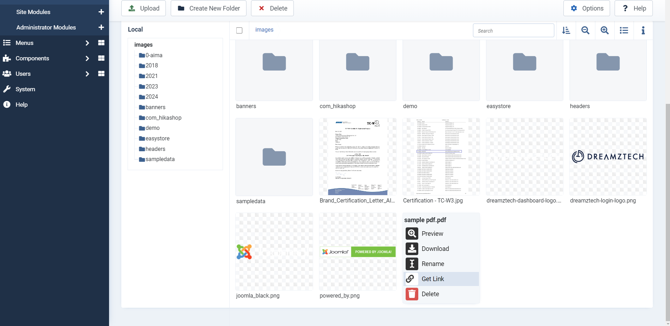Click the Preview magnifier icon for sample pdf
Screen dimensions: 670x326
pos(412,234)
